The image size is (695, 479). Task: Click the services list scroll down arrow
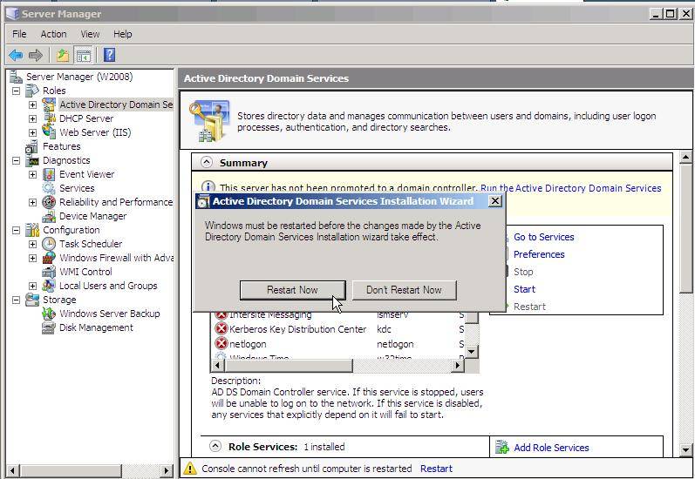pyautogui.click(x=471, y=352)
